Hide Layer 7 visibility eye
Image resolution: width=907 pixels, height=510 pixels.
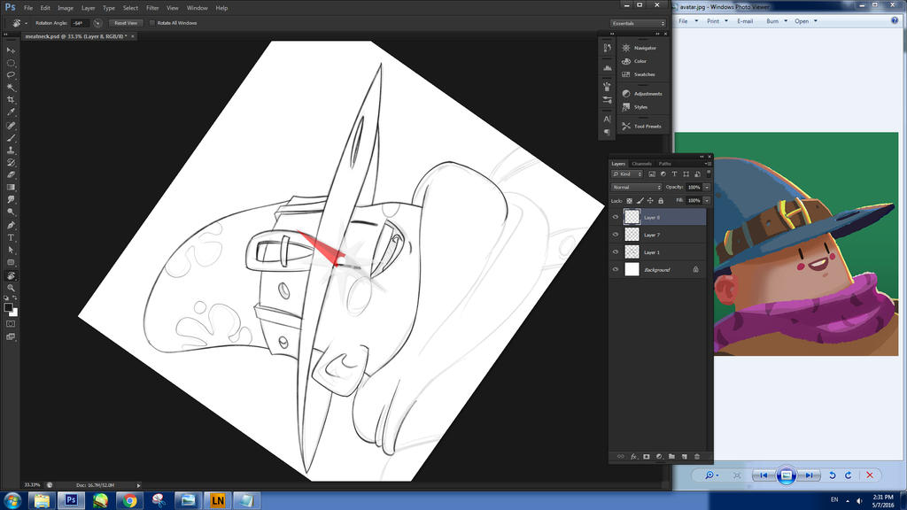tap(616, 235)
